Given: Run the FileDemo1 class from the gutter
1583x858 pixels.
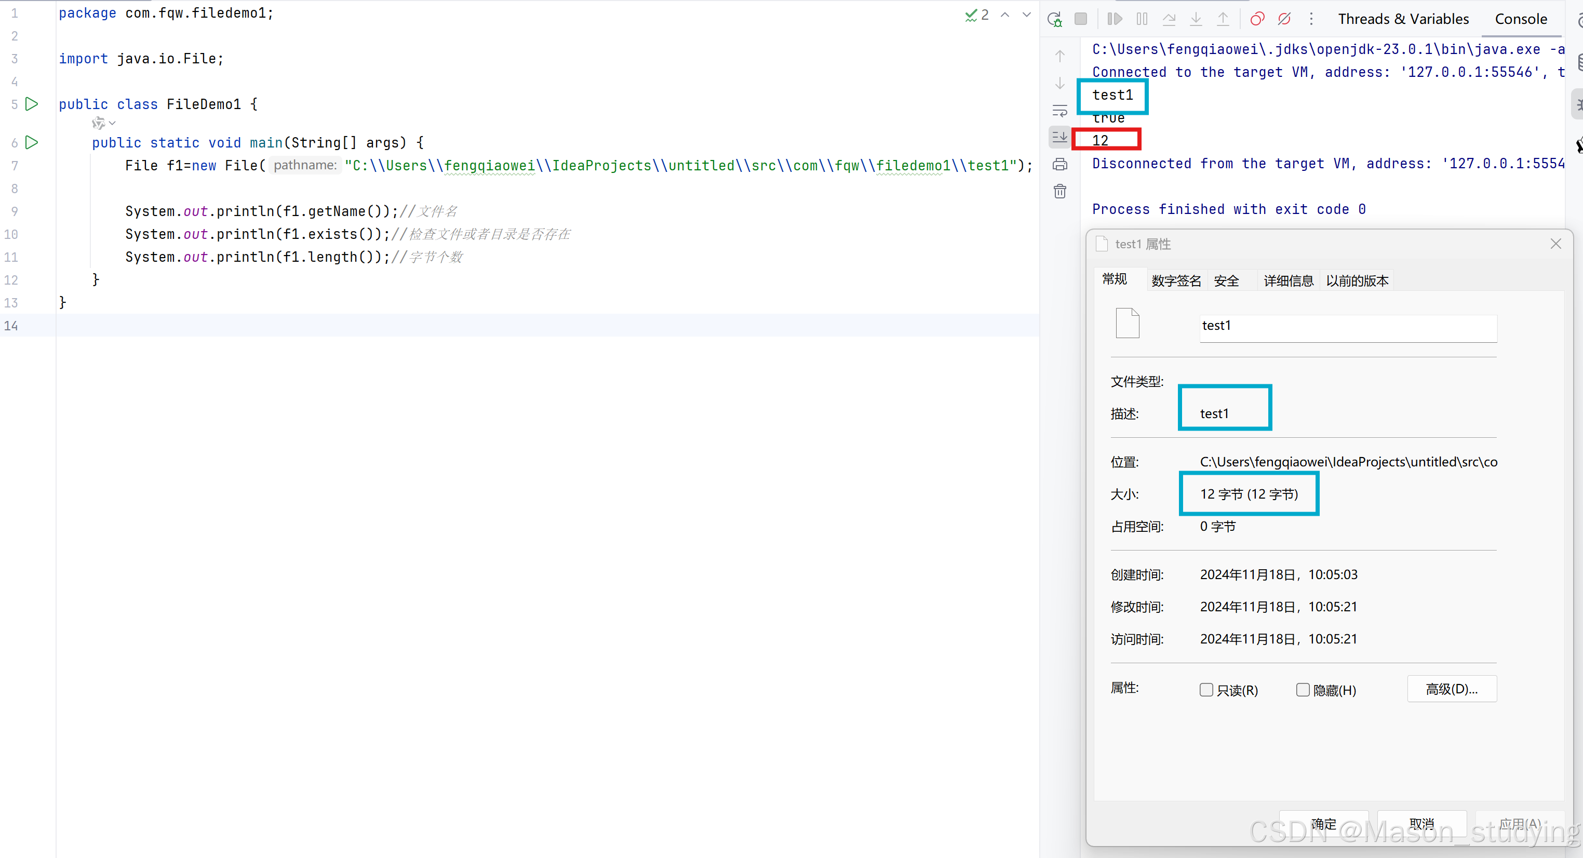Looking at the screenshot, I should [x=31, y=104].
